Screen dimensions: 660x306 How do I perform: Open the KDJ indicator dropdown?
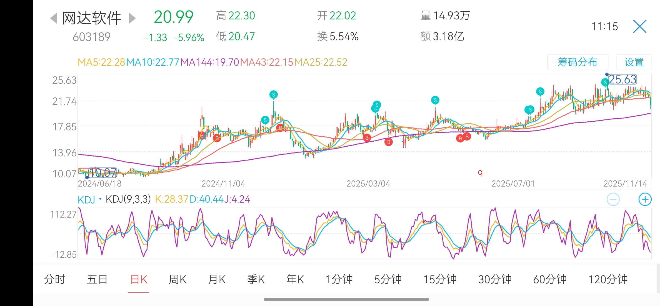pos(89,199)
